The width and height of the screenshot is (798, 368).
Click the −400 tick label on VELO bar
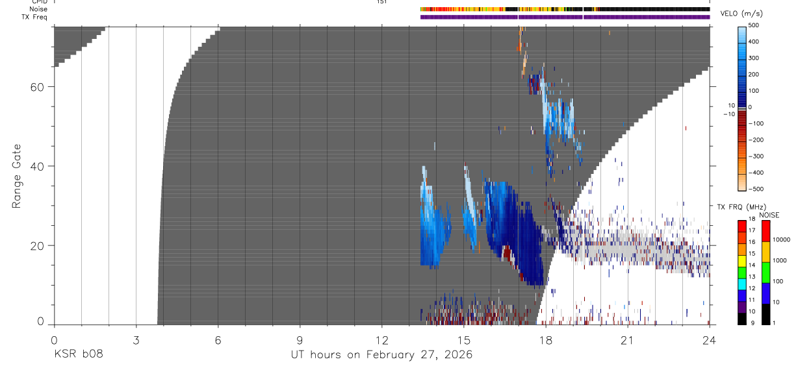755,173
